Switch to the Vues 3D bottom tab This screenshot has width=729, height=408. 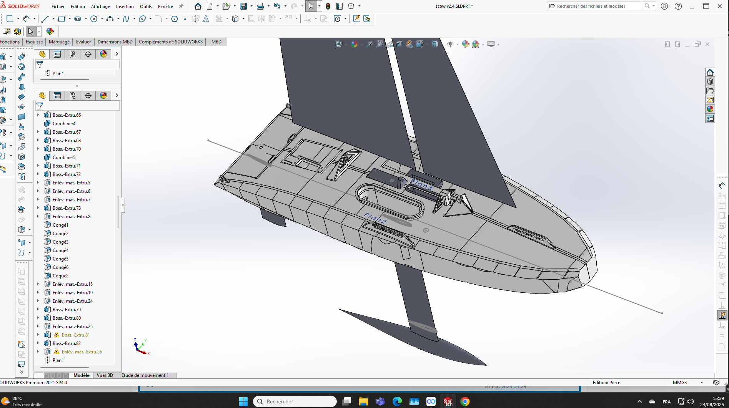[105, 375]
